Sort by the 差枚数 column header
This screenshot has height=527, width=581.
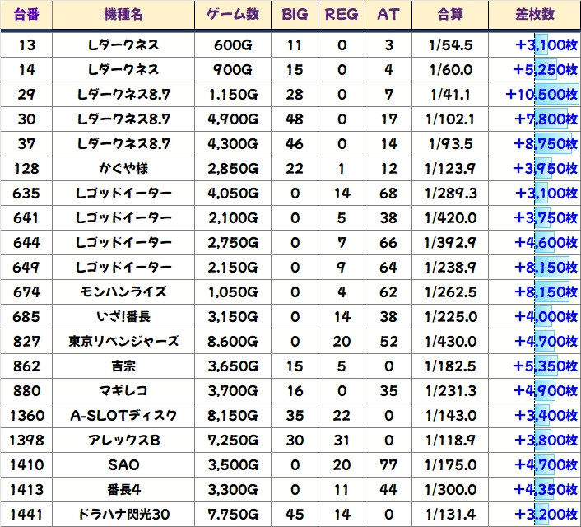(x=533, y=15)
